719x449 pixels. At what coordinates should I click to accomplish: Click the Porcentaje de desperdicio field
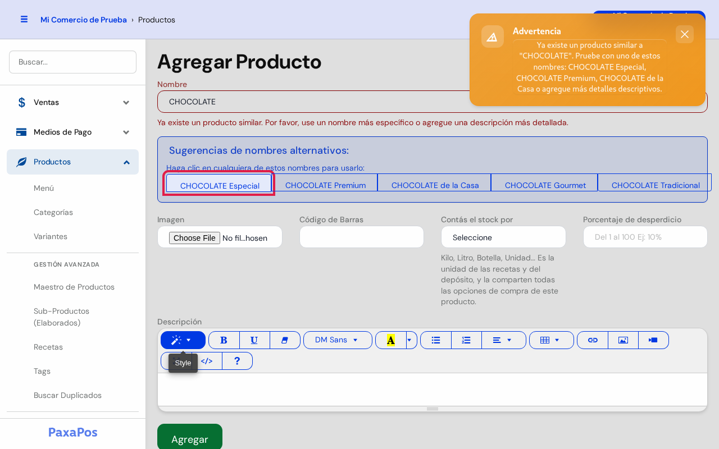tap(645, 237)
